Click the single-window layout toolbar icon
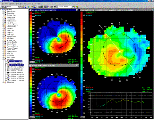The width and height of the screenshot is (154, 120). tap(39, 7)
